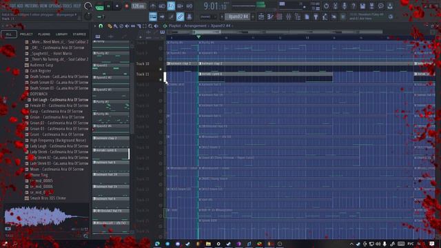
Task: Toggle the magnet snap icon in playlist toolbar
Action: pyautogui.click(x=101, y=26)
